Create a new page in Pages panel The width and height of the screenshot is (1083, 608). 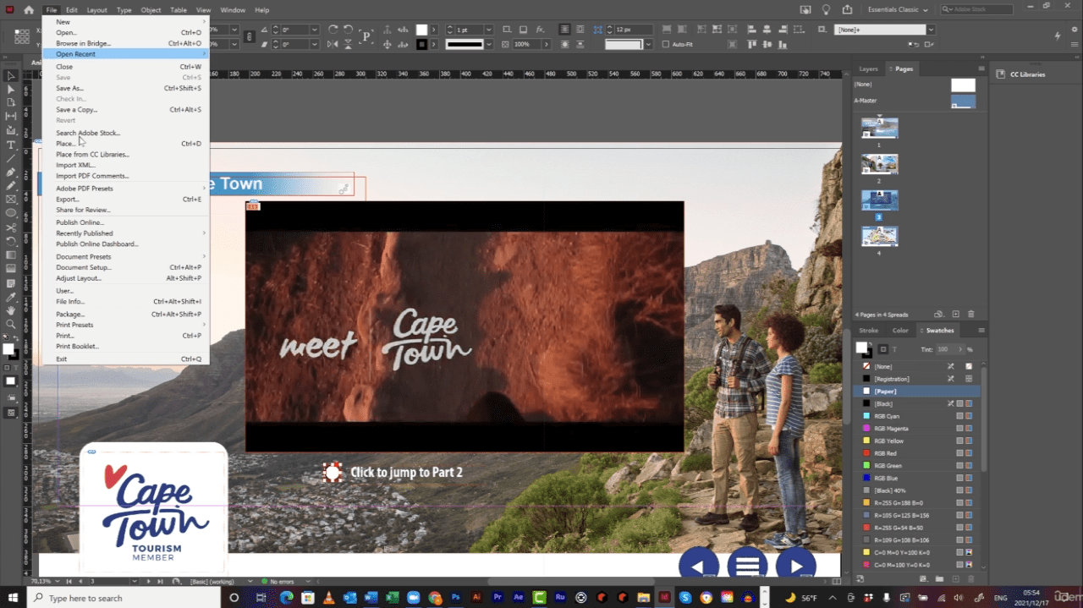click(x=955, y=315)
